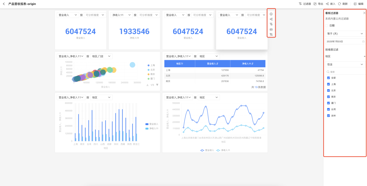Open the 净收入11 metric dropdown
The width and height of the screenshot is (367, 186).
click(122, 15)
